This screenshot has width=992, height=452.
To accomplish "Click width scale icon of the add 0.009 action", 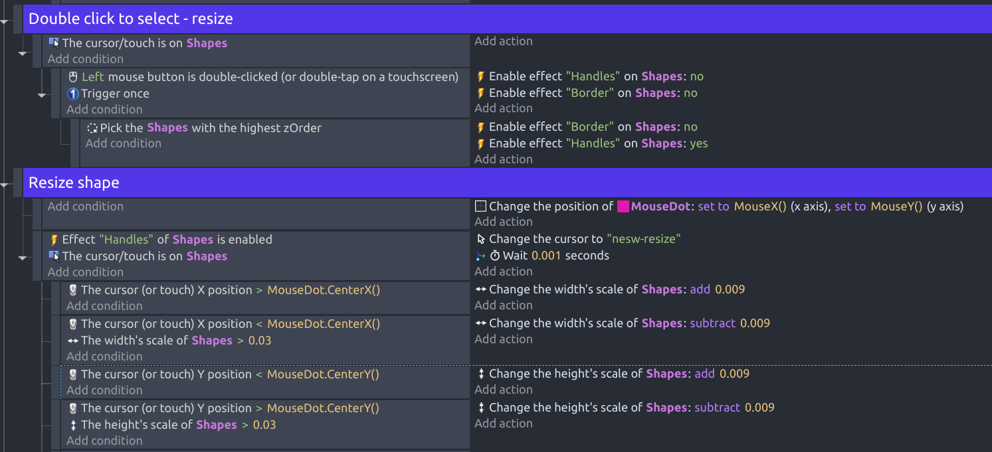I will click(x=481, y=289).
